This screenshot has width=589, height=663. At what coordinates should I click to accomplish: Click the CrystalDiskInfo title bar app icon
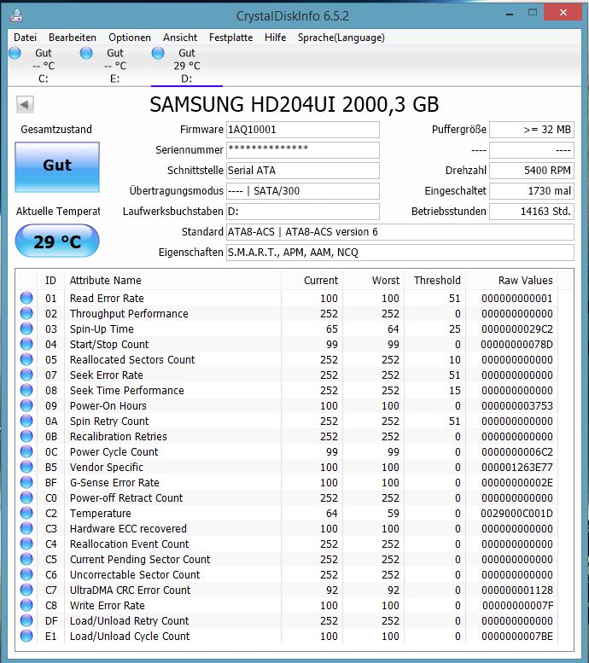coord(16,16)
